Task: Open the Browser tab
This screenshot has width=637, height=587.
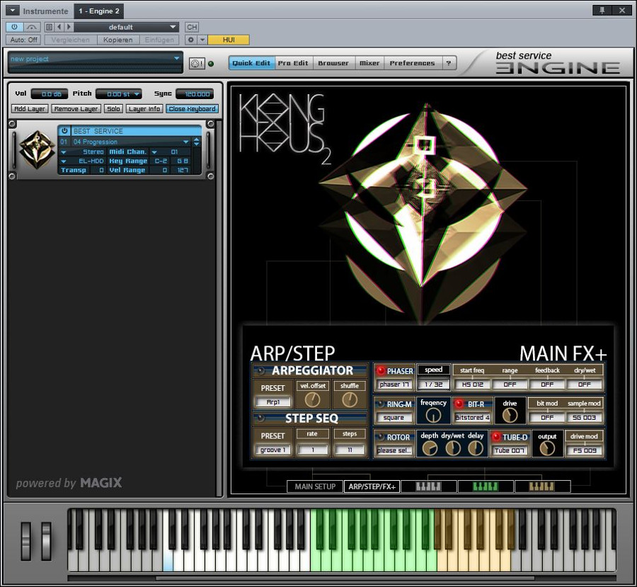Action: (x=333, y=63)
